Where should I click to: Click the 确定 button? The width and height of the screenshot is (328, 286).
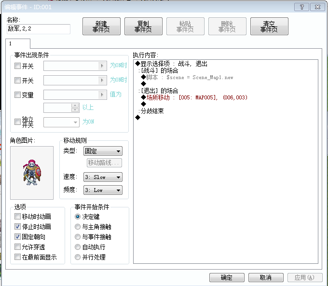coord(227,277)
